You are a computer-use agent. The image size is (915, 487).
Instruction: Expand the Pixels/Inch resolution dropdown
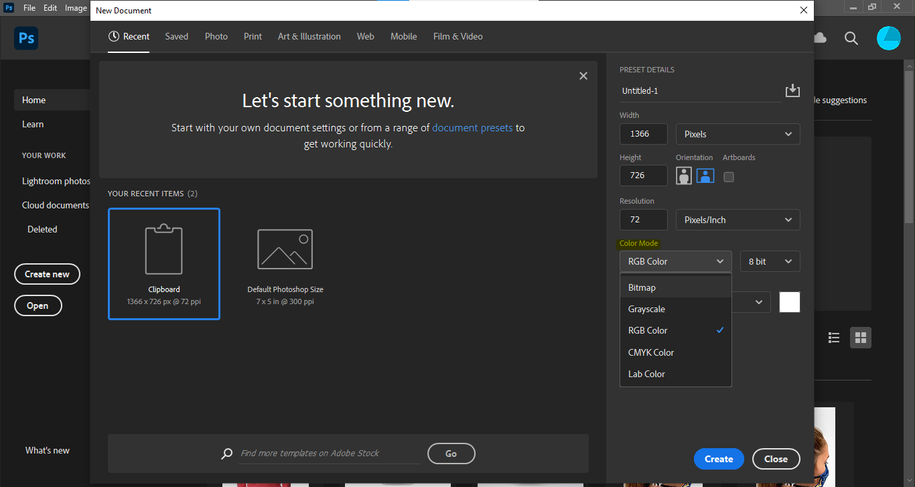click(737, 220)
